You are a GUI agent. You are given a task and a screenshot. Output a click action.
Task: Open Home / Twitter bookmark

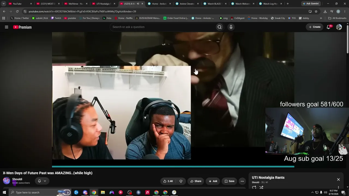(20, 18)
